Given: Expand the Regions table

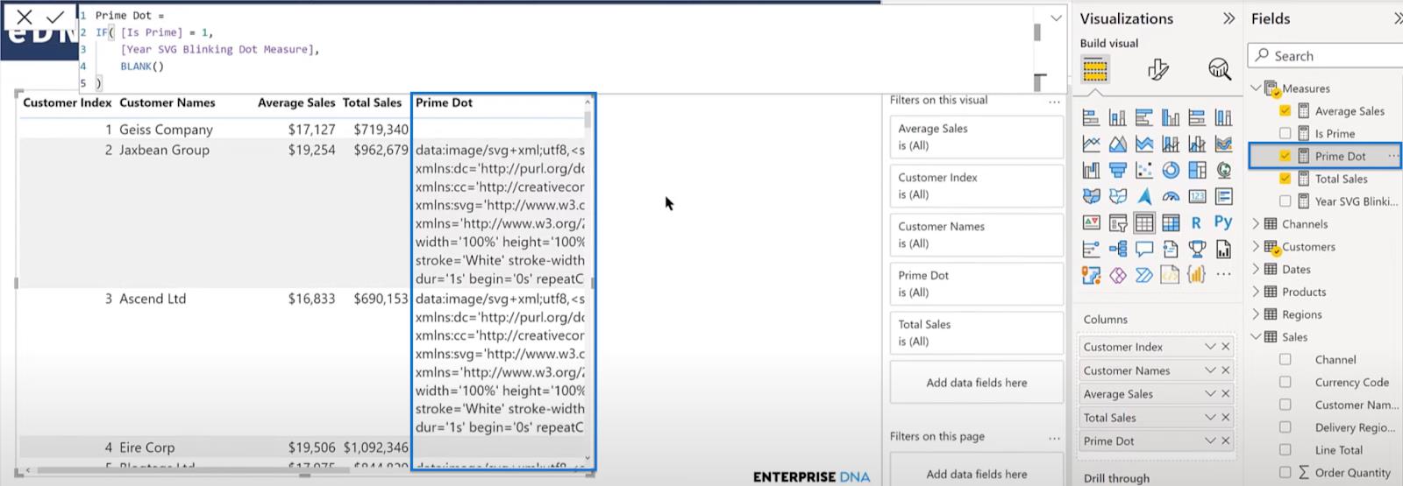Looking at the screenshot, I should pos(1256,314).
